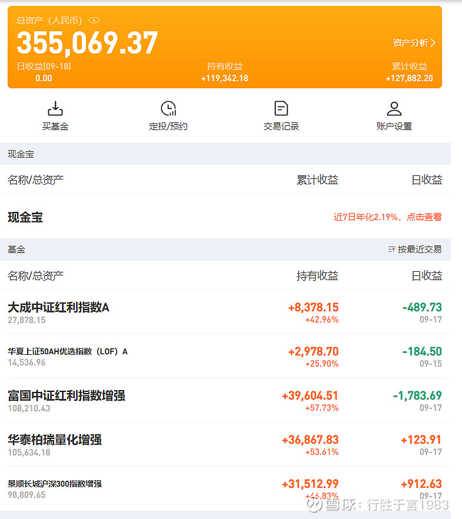Click fund asset amount 98,809.65
462x519 pixels.
[26, 495]
